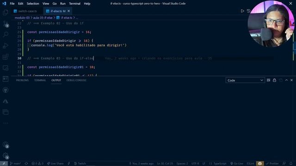Show additional views ellipsis in activity bar
296x166 pixels.
click(6, 123)
